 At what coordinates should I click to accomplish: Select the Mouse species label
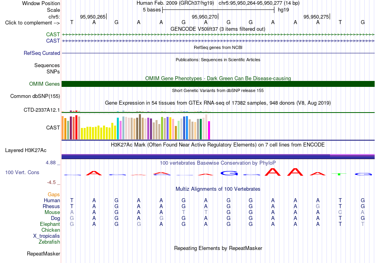point(52,212)
